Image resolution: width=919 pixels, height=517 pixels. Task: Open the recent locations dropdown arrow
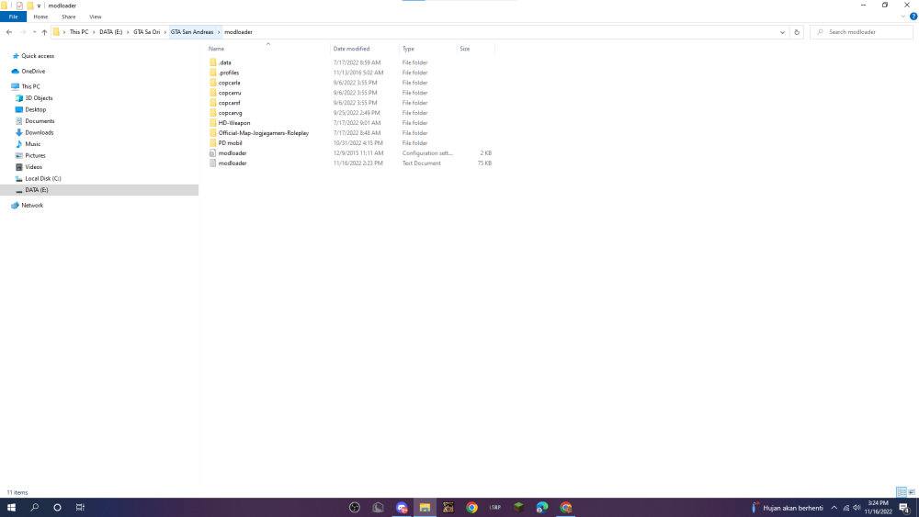(35, 32)
